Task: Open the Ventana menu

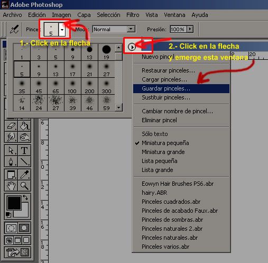Action: [174, 15]
